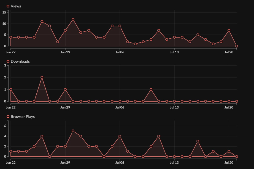Click the Views Jul 11 point at 7
The height and width of the screenshot is (169, 254).
159,30
